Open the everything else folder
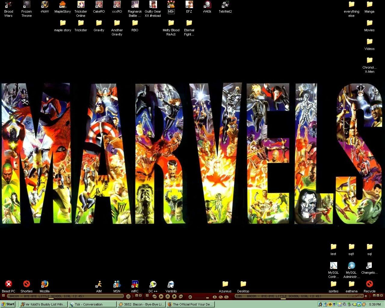The image size is (385, 308). 351,9
